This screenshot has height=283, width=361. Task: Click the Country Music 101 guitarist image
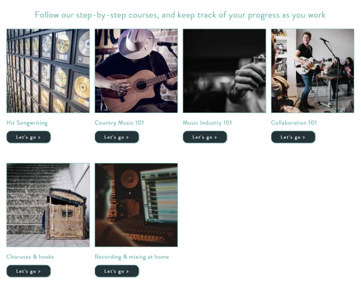tap(136, 71)
